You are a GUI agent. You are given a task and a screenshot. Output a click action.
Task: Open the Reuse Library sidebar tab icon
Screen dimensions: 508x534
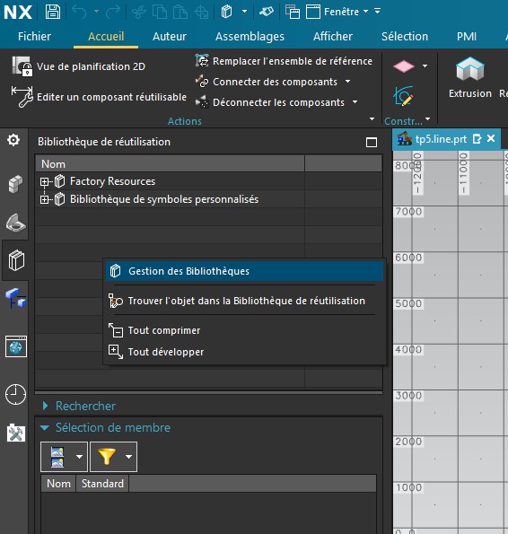15,260
